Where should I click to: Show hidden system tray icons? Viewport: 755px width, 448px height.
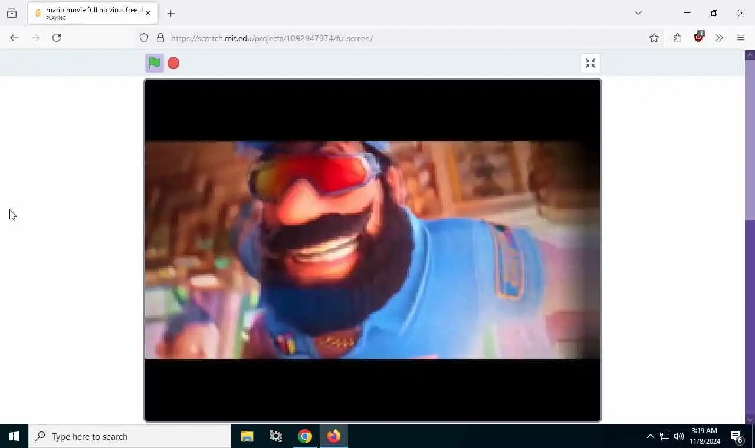click(650, 436)
